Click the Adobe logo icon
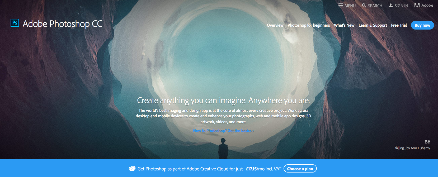The width and height of the screenshot is (438, 177). pos(417,5)
